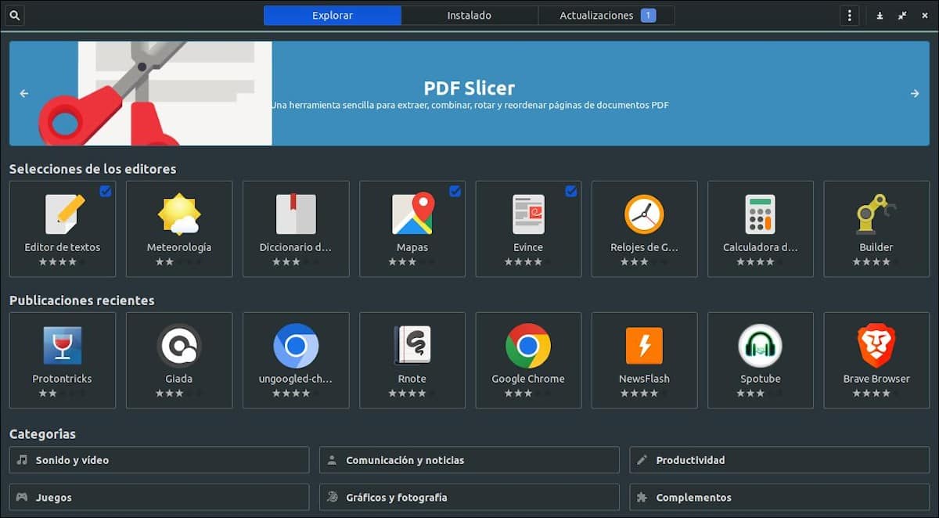Go to previous featured banner
This screenshot has width=939, height=518.
point(24,94)
